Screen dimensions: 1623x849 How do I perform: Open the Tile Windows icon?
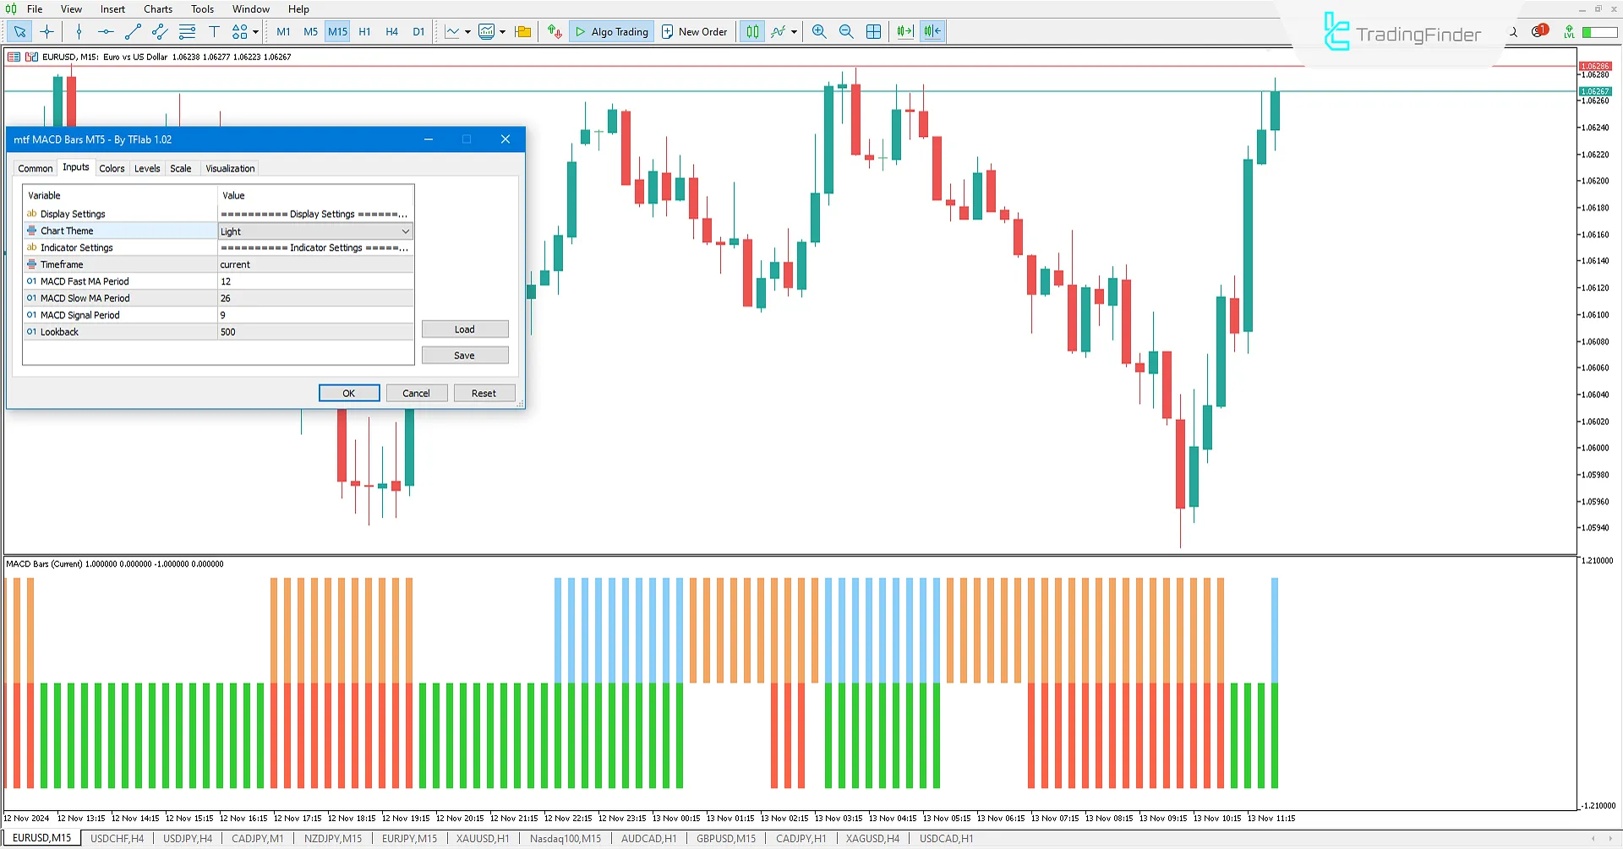point(873,31)
